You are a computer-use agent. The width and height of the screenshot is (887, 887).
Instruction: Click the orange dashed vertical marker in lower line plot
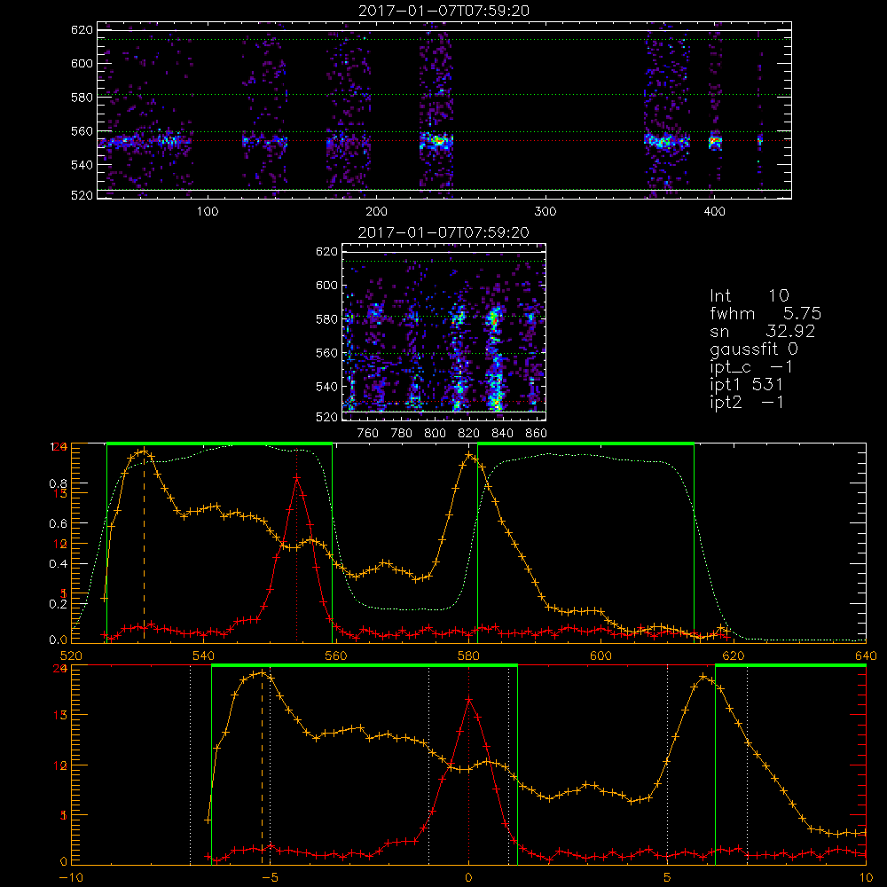pos(262,768)
